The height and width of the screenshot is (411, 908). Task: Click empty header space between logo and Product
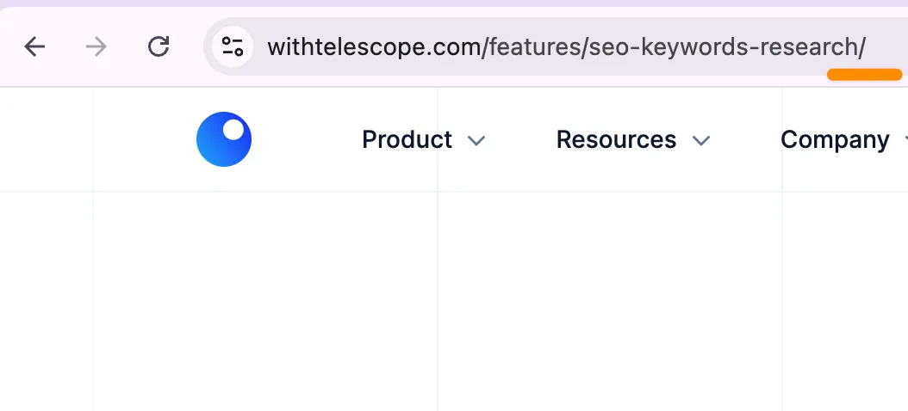point(306,140)
